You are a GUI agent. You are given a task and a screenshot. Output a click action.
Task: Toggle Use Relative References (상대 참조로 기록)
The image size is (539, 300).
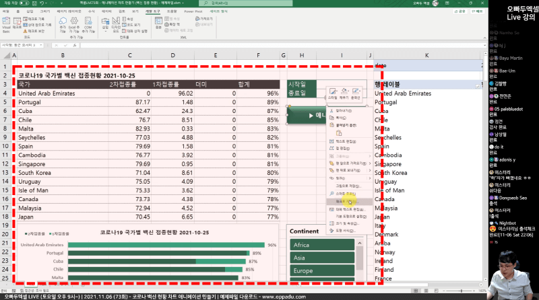(x=37, y=25)
